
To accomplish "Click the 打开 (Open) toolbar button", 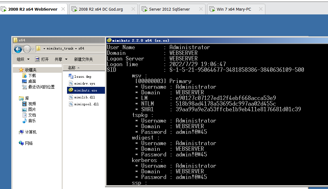I will pyautogui.click(x=42, y=59).
